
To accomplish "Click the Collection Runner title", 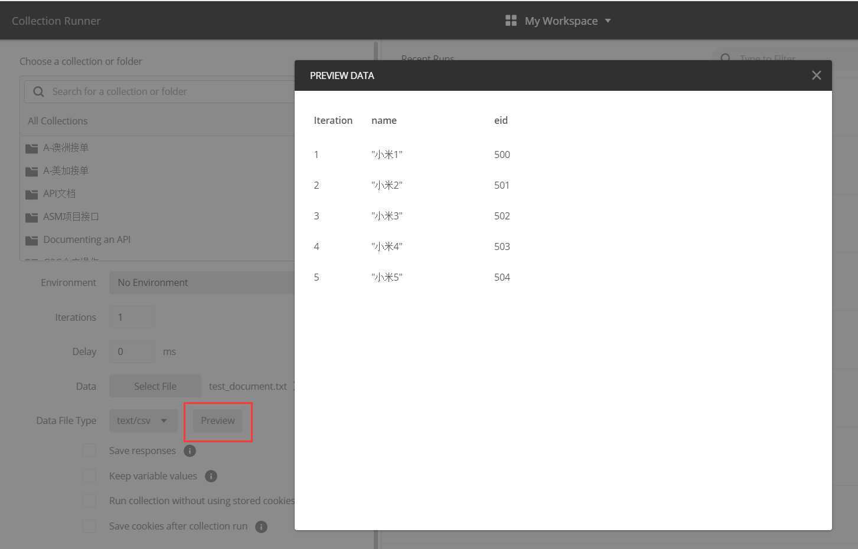I will [56, 21].
